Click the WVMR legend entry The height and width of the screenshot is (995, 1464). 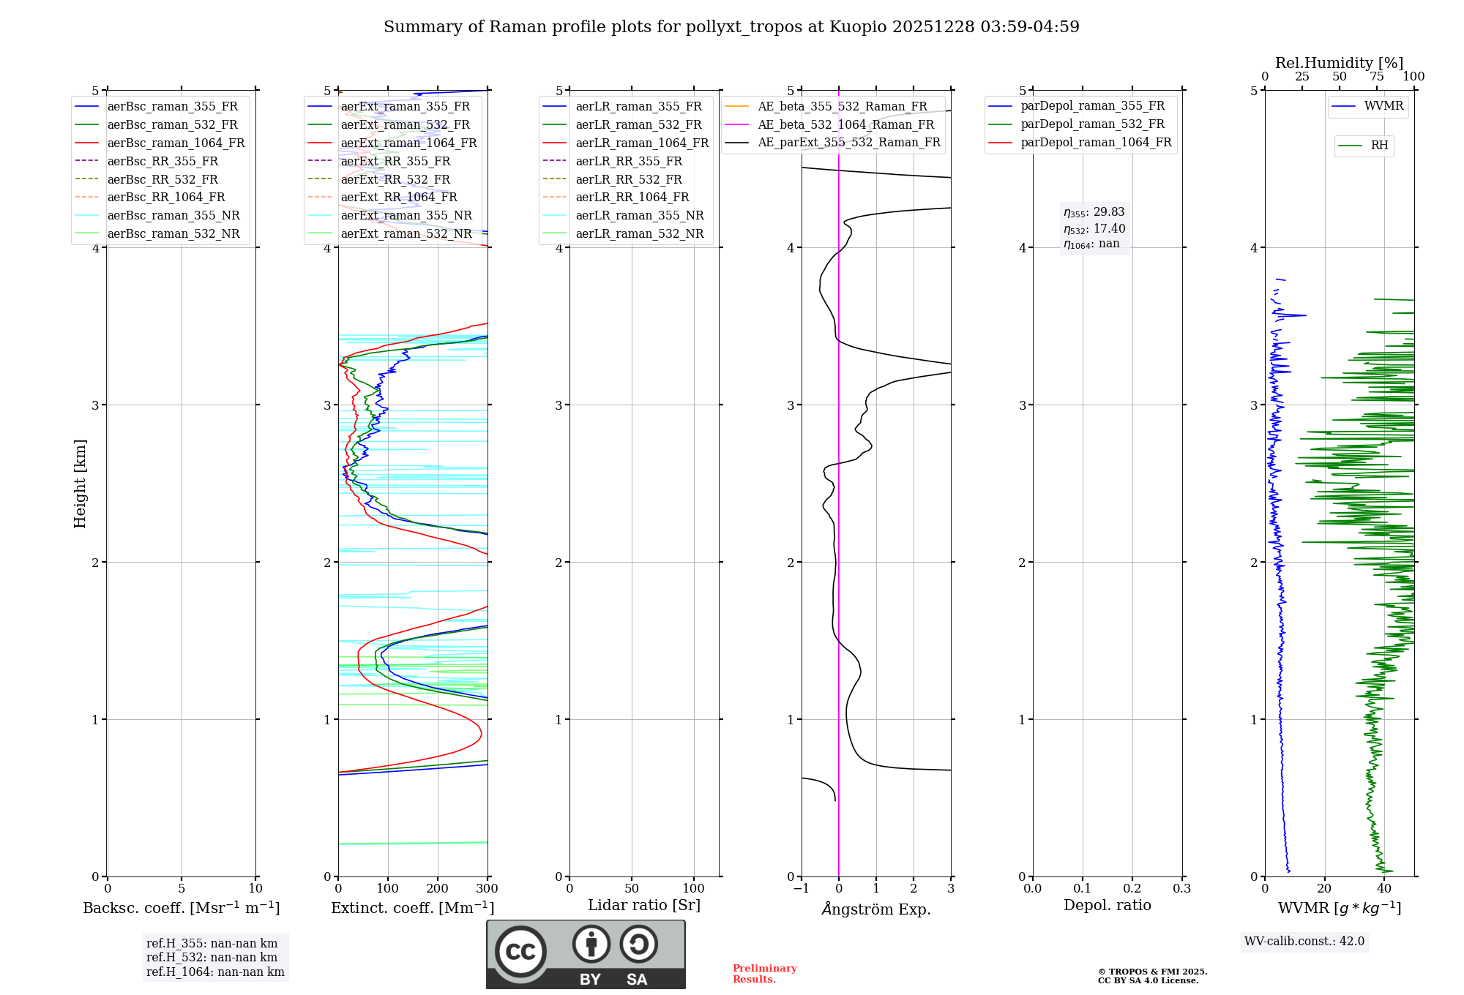point(1383,106)
